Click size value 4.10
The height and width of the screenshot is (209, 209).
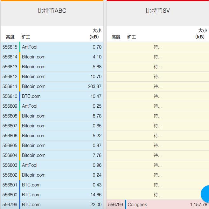(97, 57)
